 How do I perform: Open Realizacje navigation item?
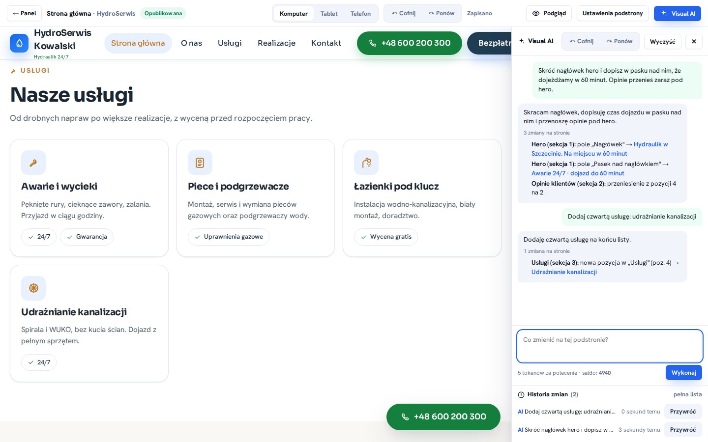[x=276, y=43]
